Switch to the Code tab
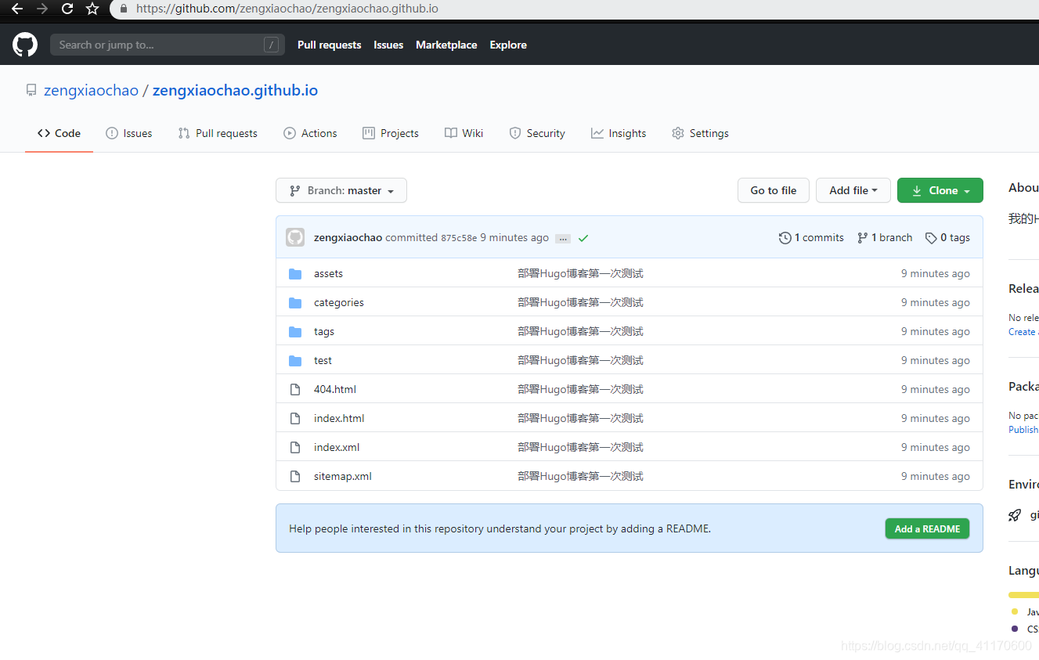The image size is (1039, 660). pos(59,133)
